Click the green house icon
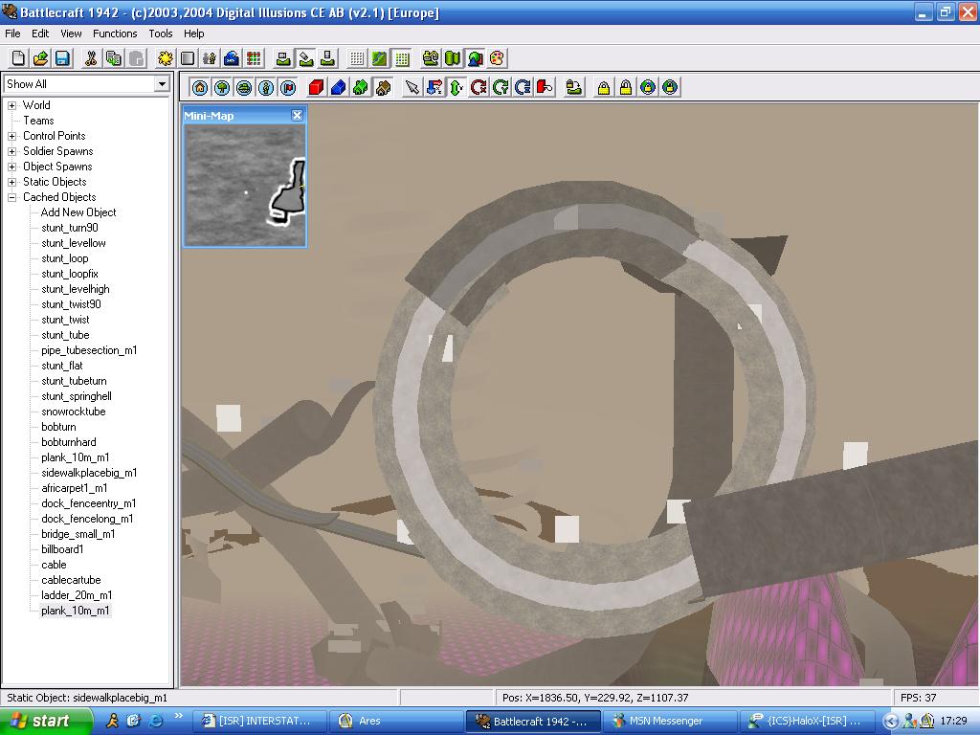Image resolution: width=980 pixels, height=735 pixels. coord(361,87)
